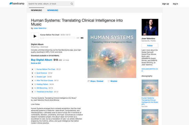The image size is (189, 125).
Task: Play track 4 After The Door Closes
Action: click(32, 80)
